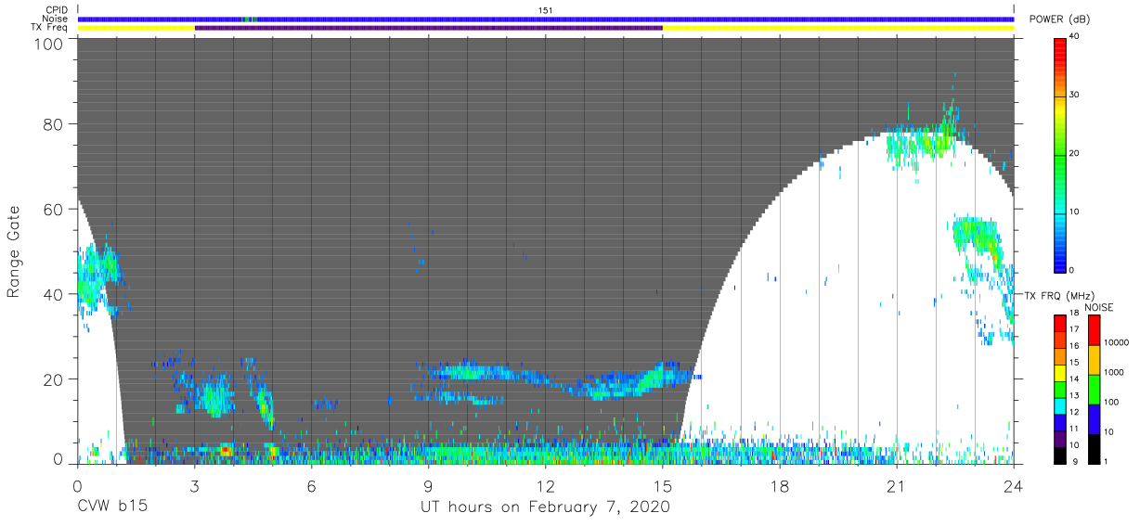Click the "10000" label in NOISE legend
The height and width of the screenshot is (526, 1140).
pyautogui.click(x=1116, y=342)
